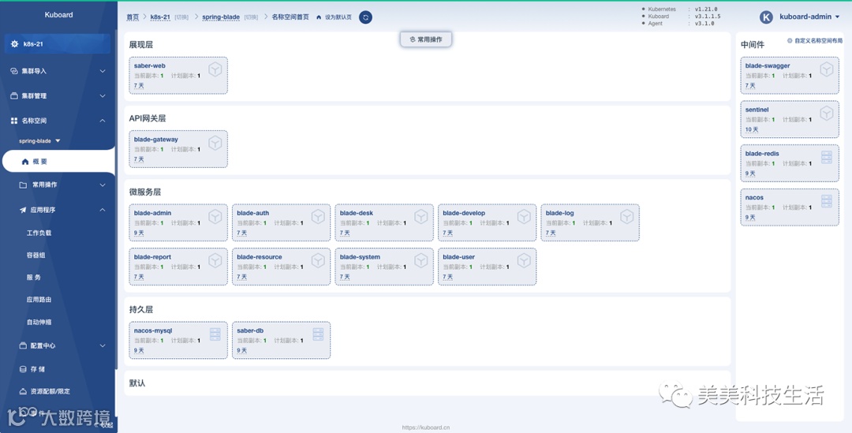Click the refresh button in breadcrumb bar
Screen dimensions: 852x433
[x=366, y=17]
